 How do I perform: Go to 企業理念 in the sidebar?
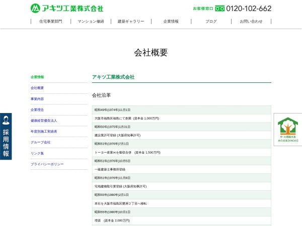[x=37, y=110]
